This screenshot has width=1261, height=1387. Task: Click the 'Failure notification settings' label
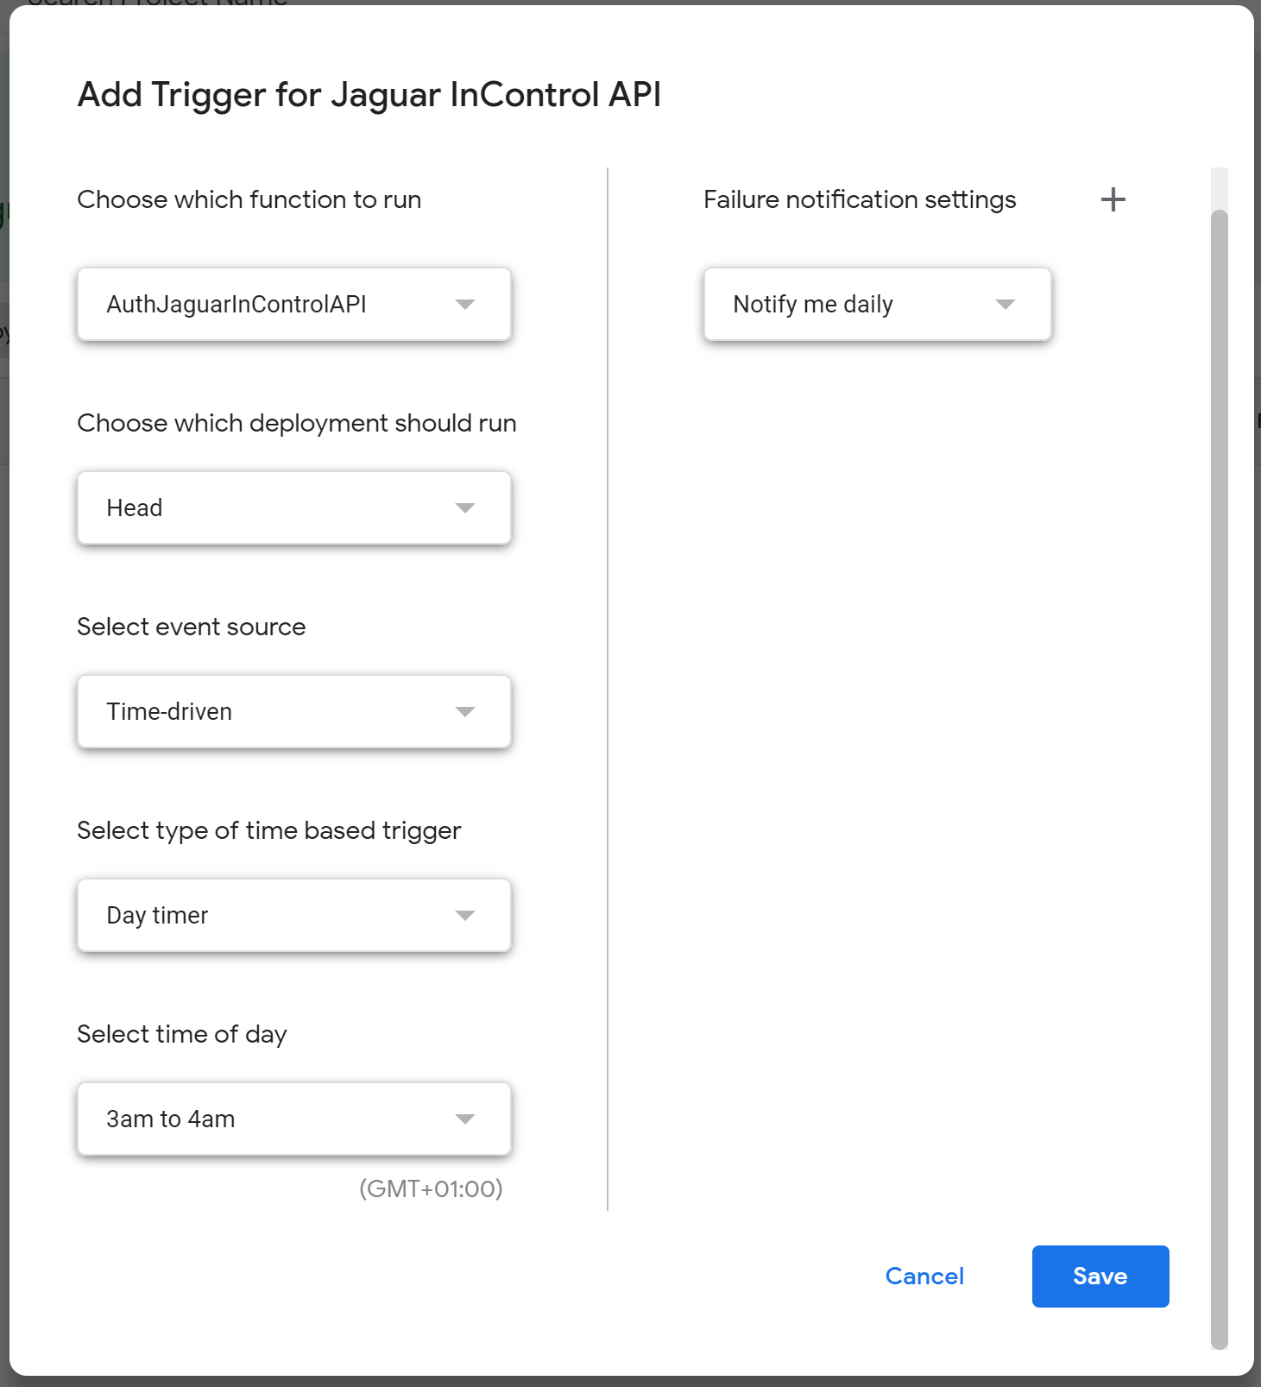pyautogui.click(x=860, y=199)
